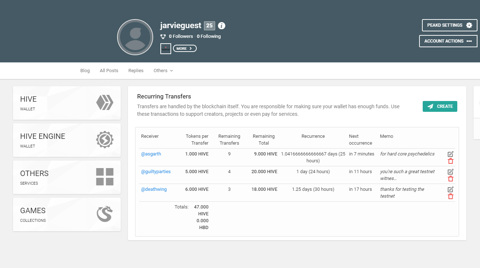Delete the @deathwing recurring transfer
The width and height of the screenshot is (480, 268).
pyautogui.click(x=450, y=197)
